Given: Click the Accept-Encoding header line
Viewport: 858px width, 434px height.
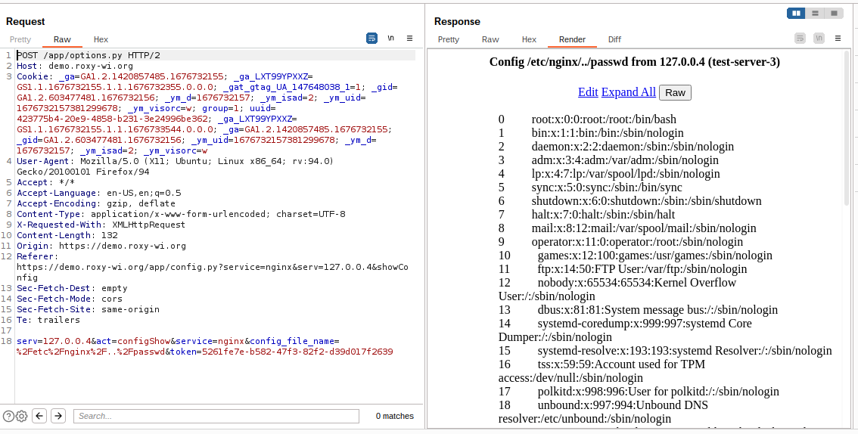Looking at the screenshot, I should pyautogui.click(x=96, y=203).
